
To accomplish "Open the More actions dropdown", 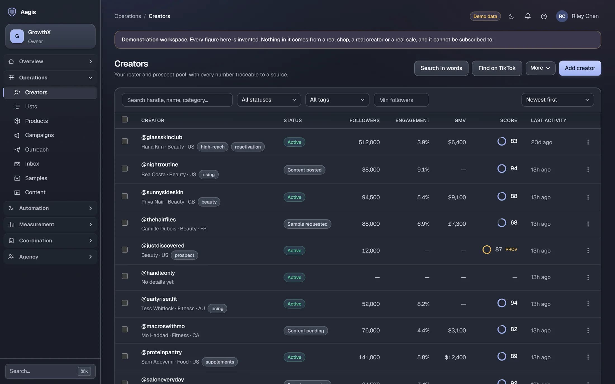I will tap(540, 68).
